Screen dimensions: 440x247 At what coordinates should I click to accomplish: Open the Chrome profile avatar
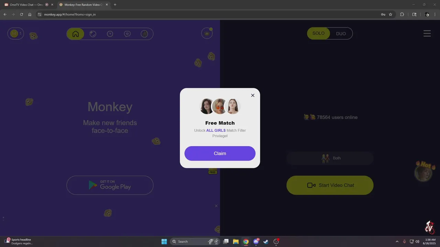pos(427,14)
